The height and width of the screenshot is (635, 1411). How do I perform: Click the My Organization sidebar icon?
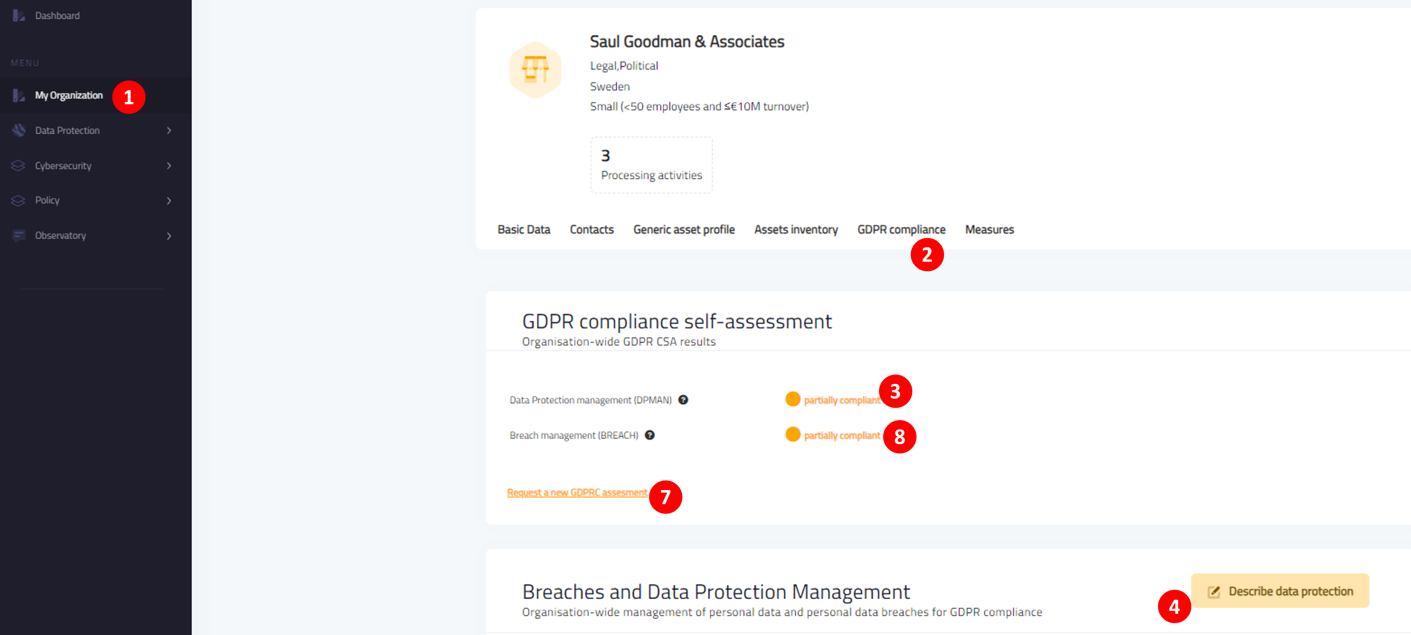point(19,95)
